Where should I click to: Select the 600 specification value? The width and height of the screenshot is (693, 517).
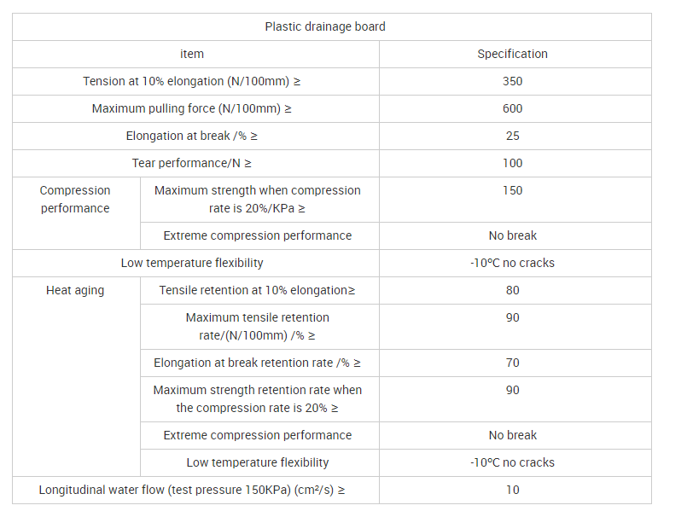click(x=512, y=108)
